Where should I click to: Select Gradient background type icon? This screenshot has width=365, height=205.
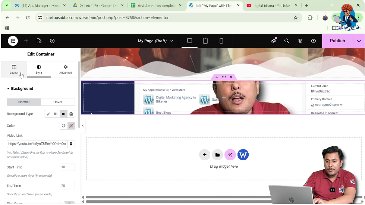(56, 114)
